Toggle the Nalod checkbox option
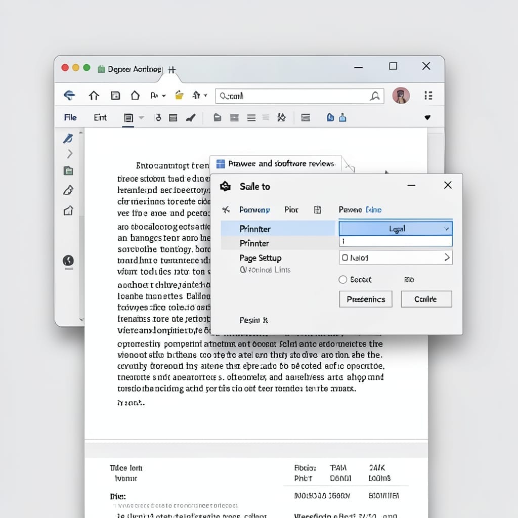This screenshot has width=518, height=518. (345, 257)
